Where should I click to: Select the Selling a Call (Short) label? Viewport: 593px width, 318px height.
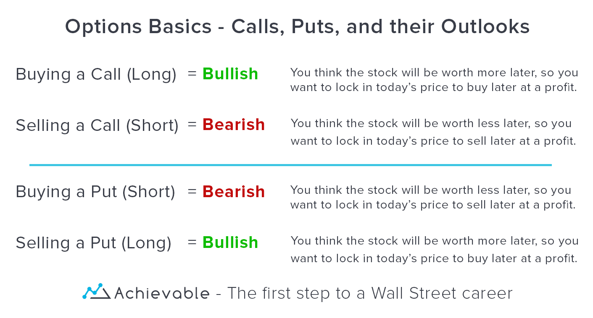point(97,125)
